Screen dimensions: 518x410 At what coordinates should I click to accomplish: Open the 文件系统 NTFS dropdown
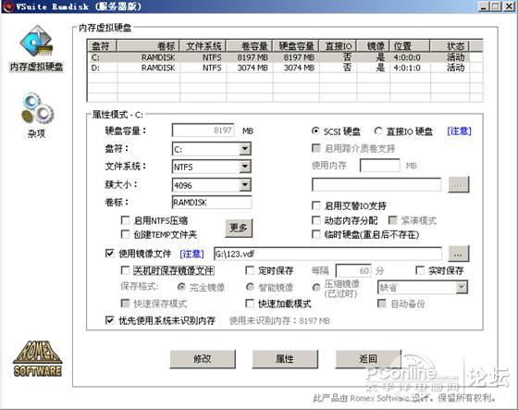(245, 167)
